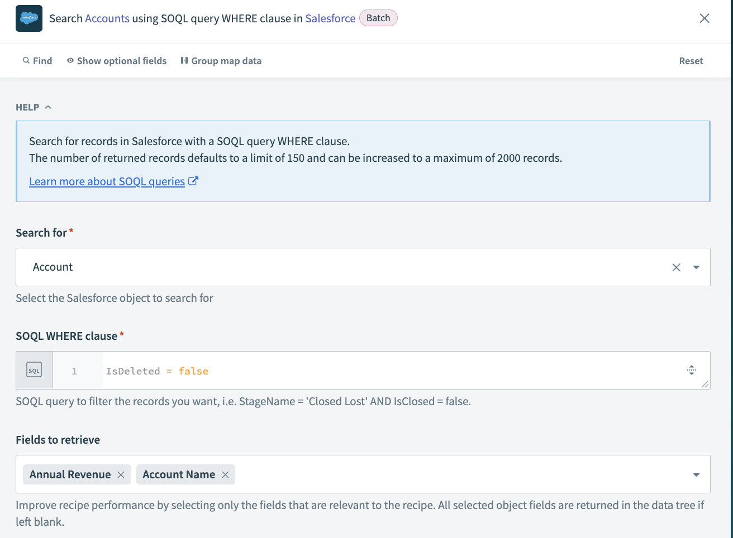Click the Reset option
This screenshot has width=733, height=538.
[691, 60]
